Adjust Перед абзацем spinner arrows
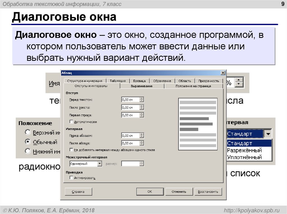Viewport: 287px width, 214px height. pos(142,135)
